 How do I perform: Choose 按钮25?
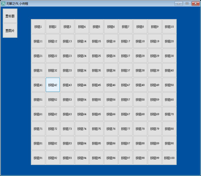[96, 56]
